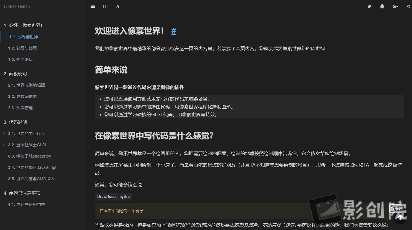Click the # anchor link beside heading
Screen dimensions: 412x230
coord(174,31)
